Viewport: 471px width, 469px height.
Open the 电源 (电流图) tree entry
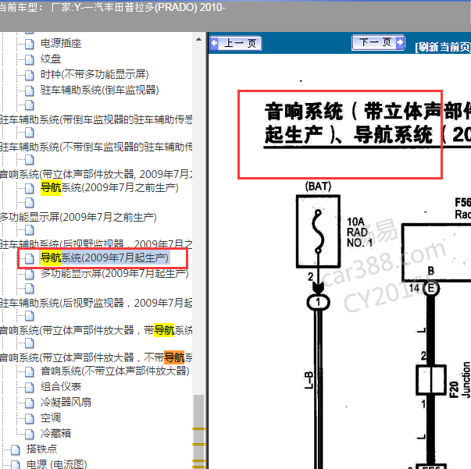[x=56, y=464]
